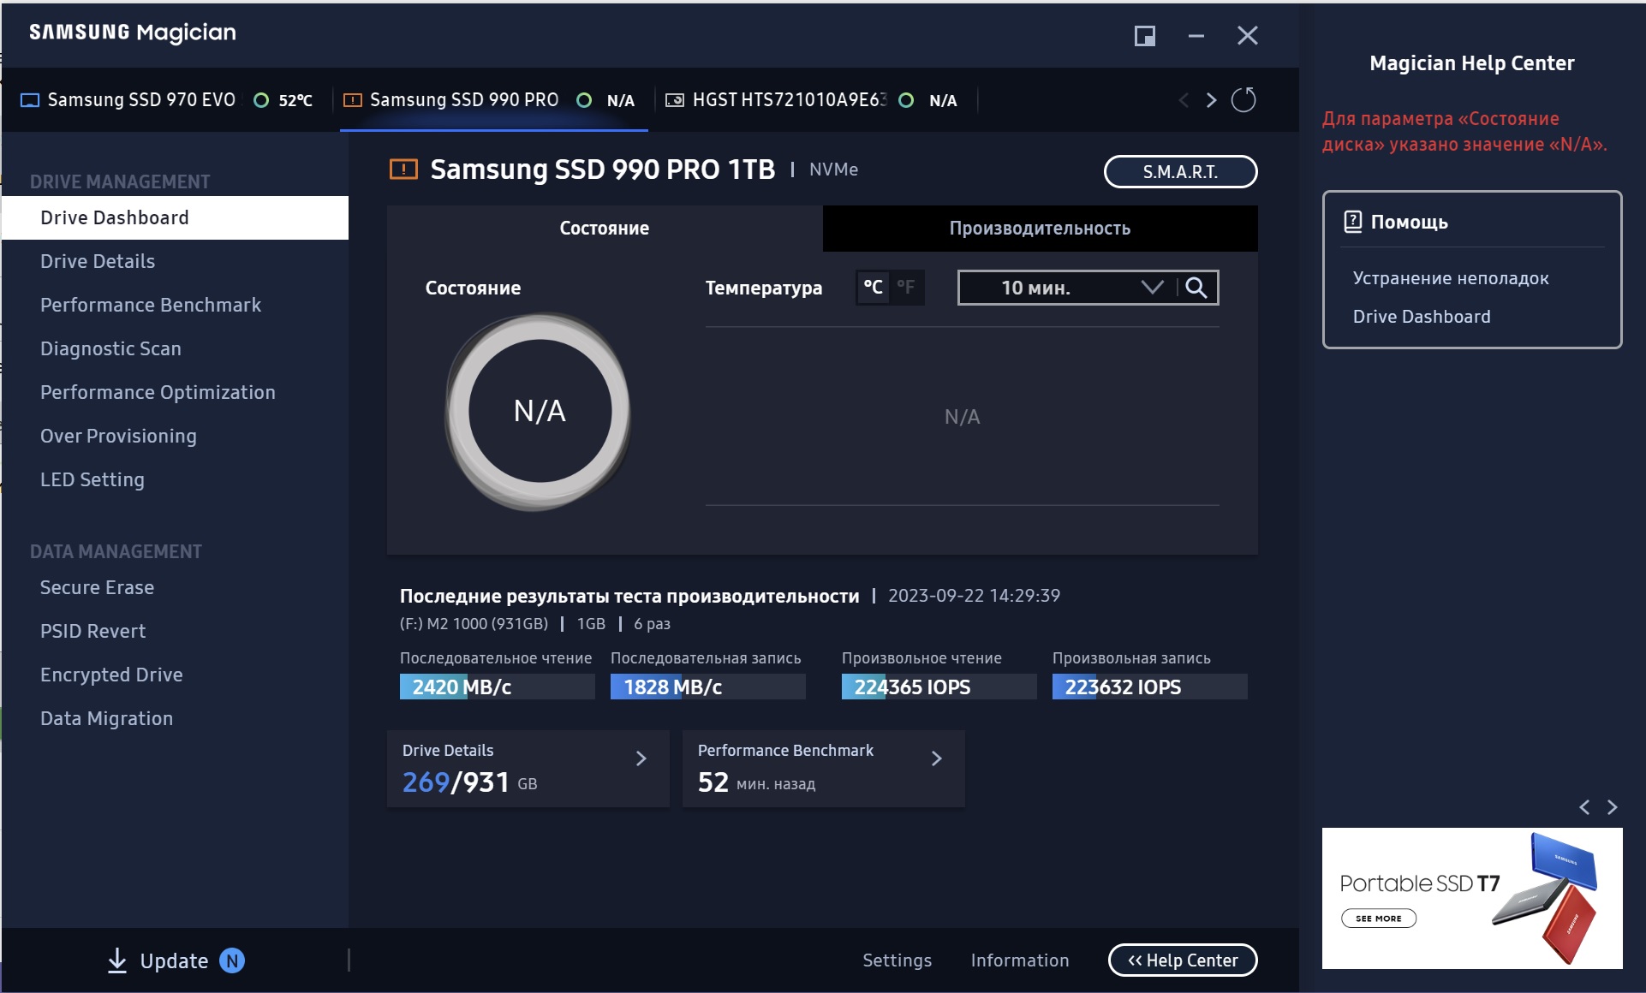1646x993 pixels.
Task: Switch to the Производительность tab
Action: [1040, 229]
